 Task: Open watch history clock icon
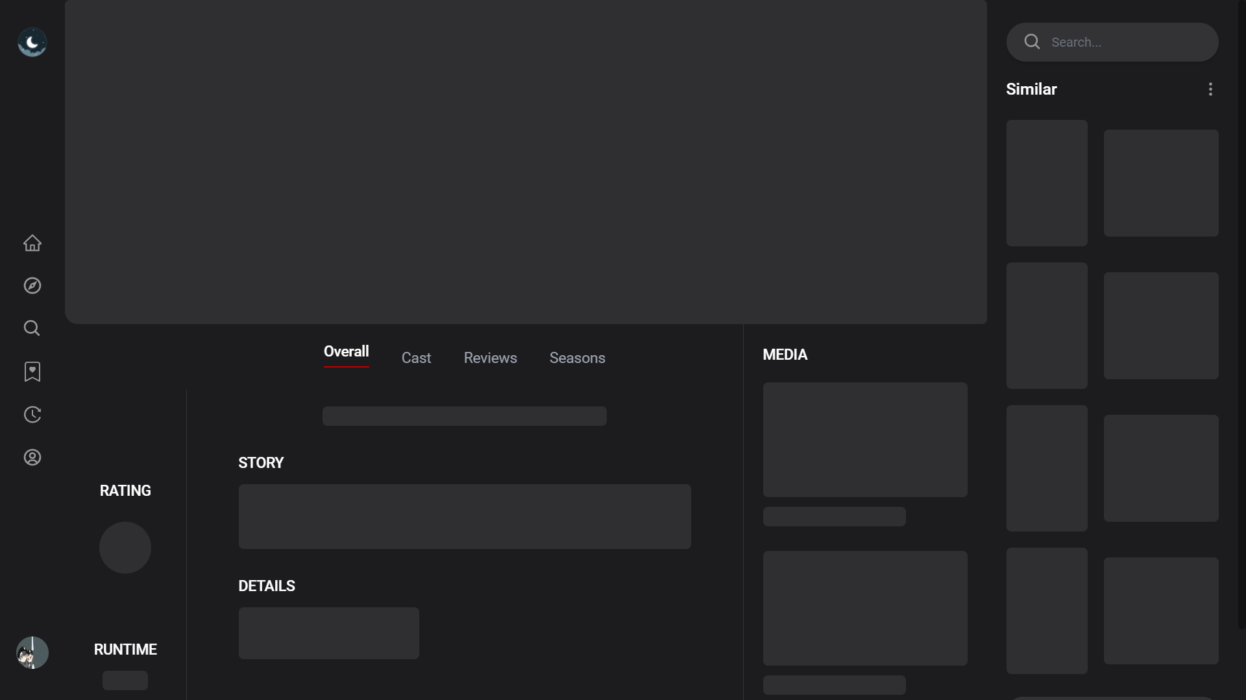(x=32, y=415)
